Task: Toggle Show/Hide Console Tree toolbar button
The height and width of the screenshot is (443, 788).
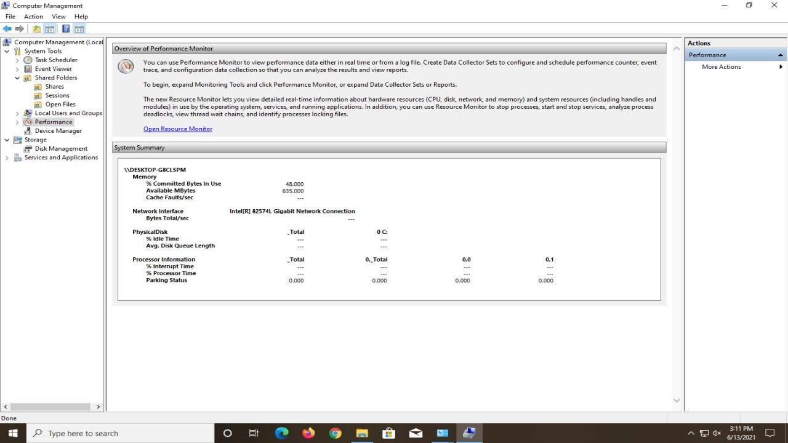Action: pos(50,29)
